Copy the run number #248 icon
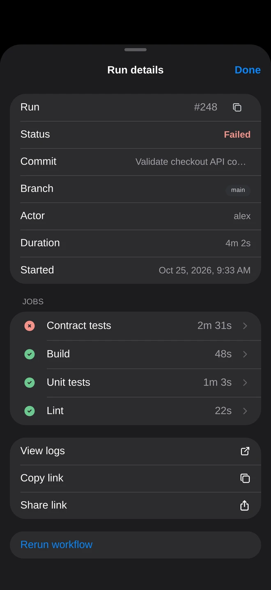This screenshot has width=271, height=590. click(237, 107)
